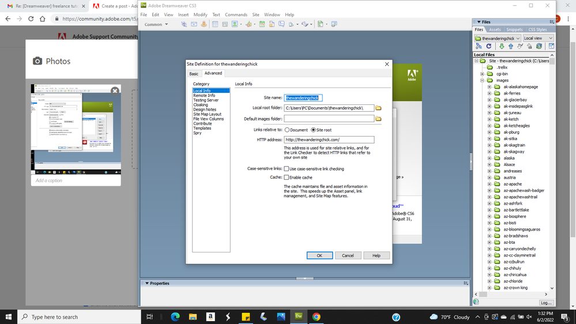Switch to the CSS Styles tab
This screenshot has width=576, height=324.
point(537,30)
